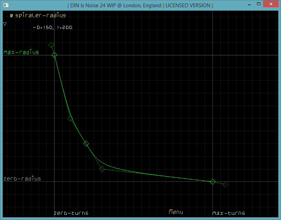281x220 pixels.
Task: Click the max-turns axis label
Action: click(229, 213)
